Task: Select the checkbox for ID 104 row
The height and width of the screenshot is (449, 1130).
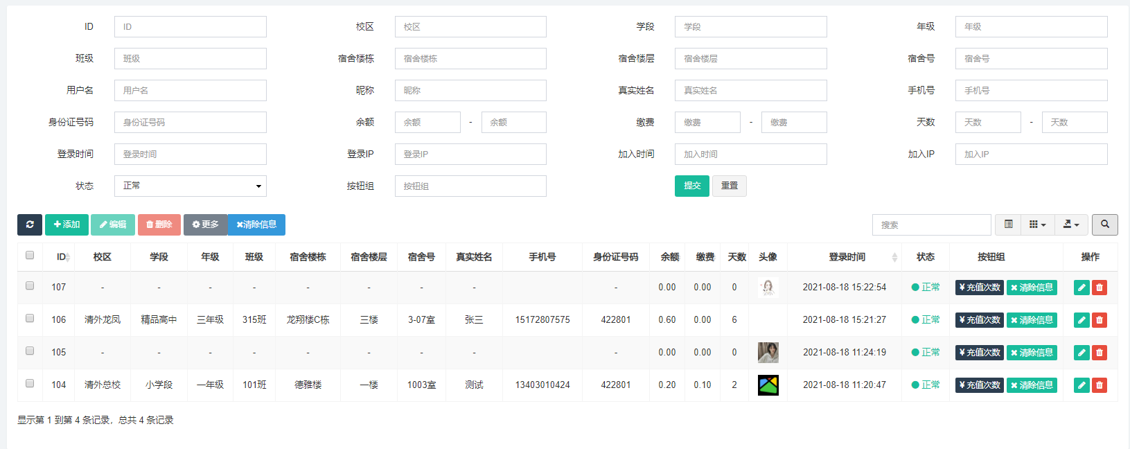Action: coord(30,384)
